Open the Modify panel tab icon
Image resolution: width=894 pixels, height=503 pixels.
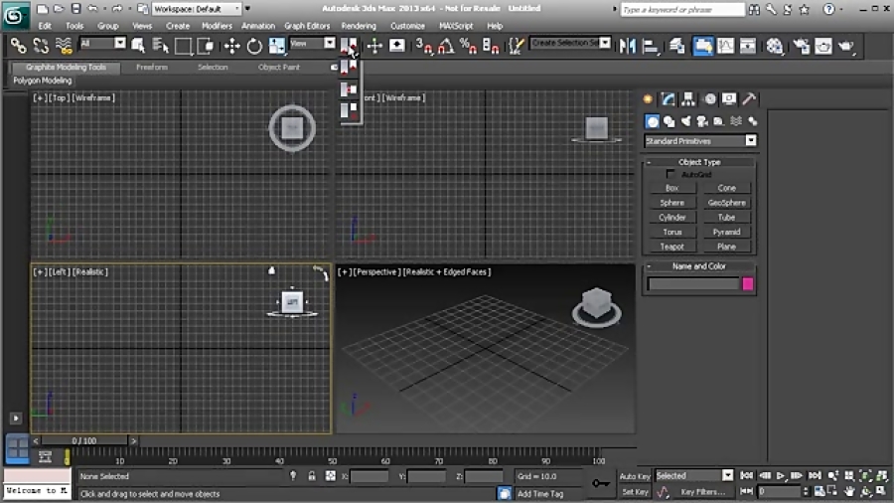(x=669, y=99)
